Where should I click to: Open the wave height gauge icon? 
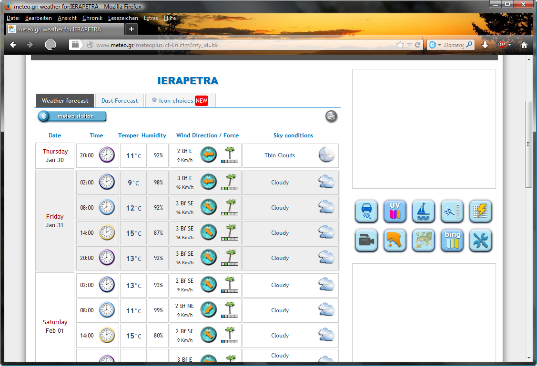(452, 212)
